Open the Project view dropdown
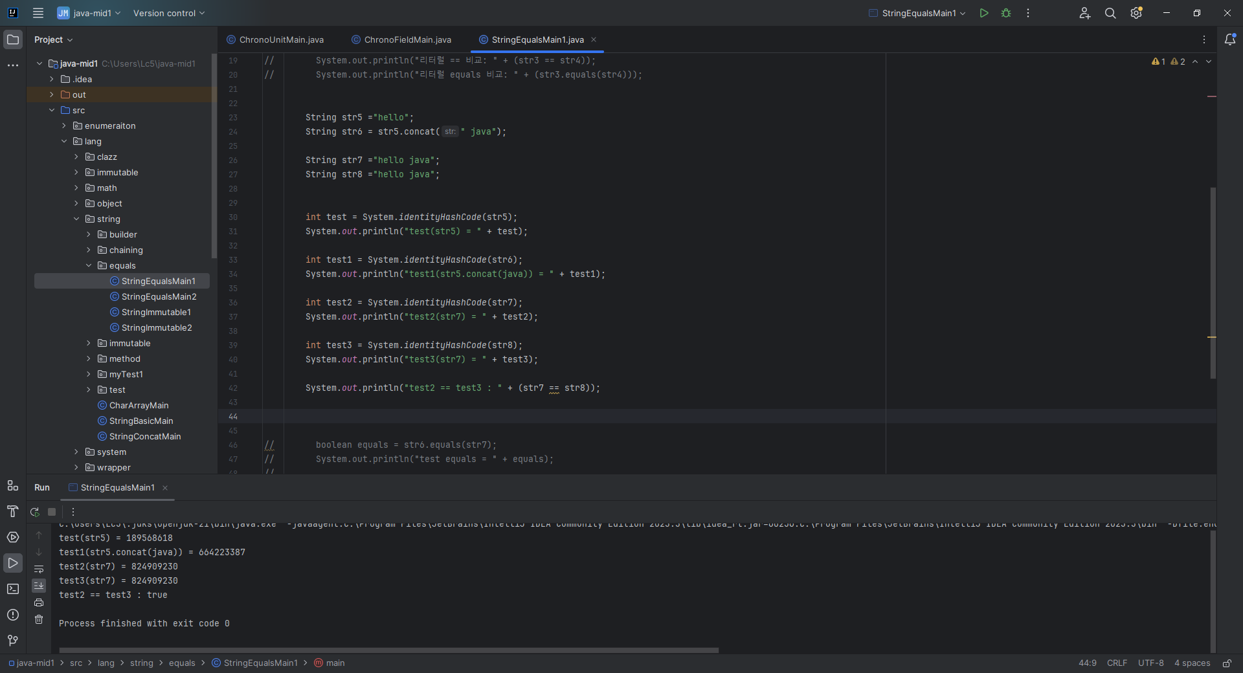 coord(54,39)
